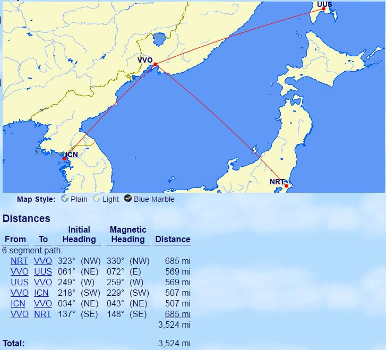Open ICN link in the From column

tap(19, 303)
